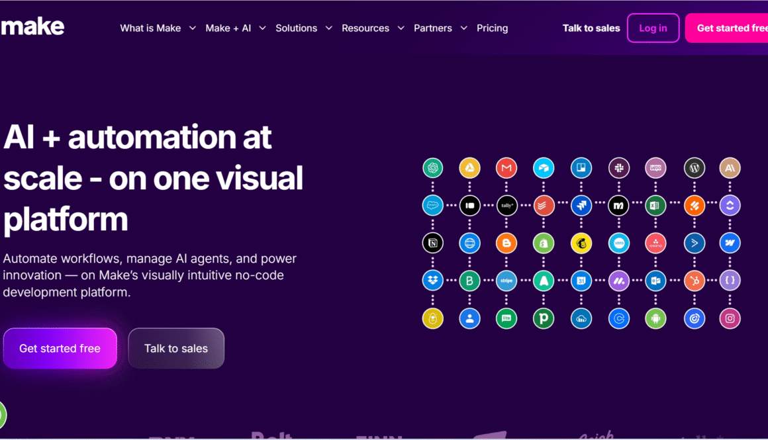Go to the Pricing page

pyautogui.click(x=492, y=28)
